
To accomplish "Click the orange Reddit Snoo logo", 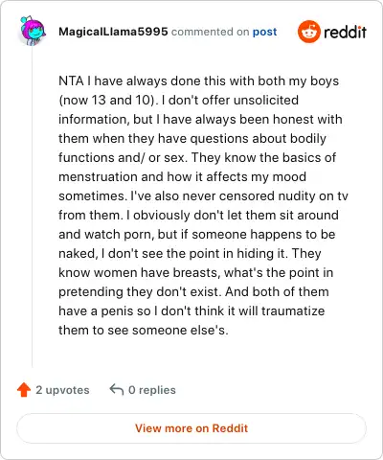I will tap(308, 32).
